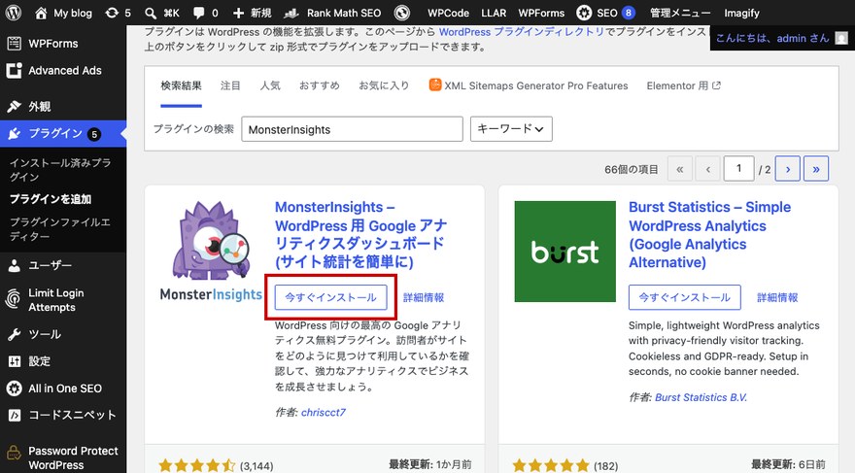855x473 pixels.
Task: Switch to the お気に入り tab
Action: pos(384,85)
